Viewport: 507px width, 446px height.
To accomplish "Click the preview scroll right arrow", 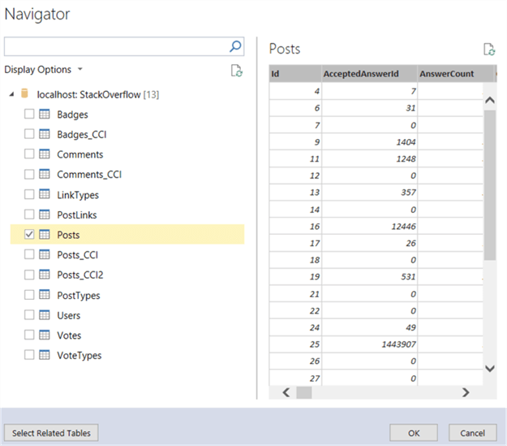I will (466, 392).
